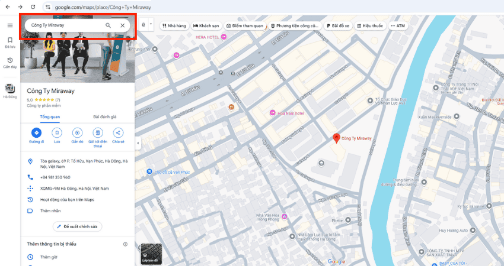Screen dimensions: 504x266
Task: Filter by Bãi đỗ xe
Action: pos(338,25)
